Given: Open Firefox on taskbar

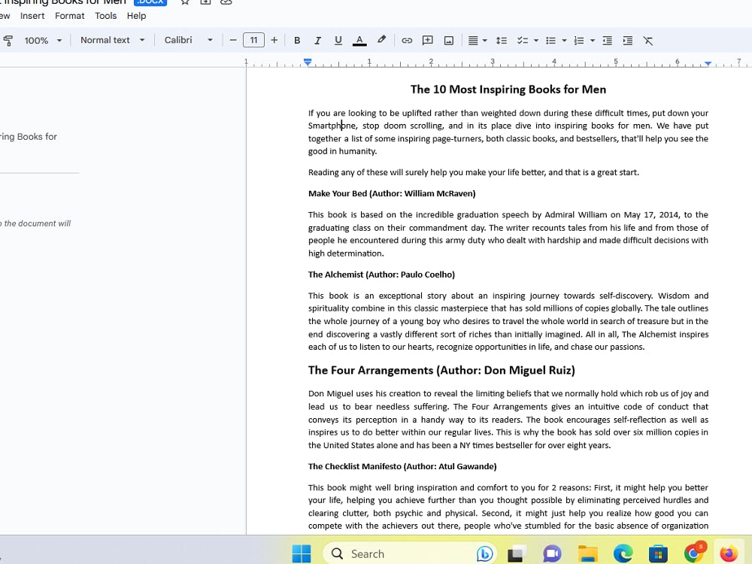Looking at the screenshot, I should tap(729, 554).
